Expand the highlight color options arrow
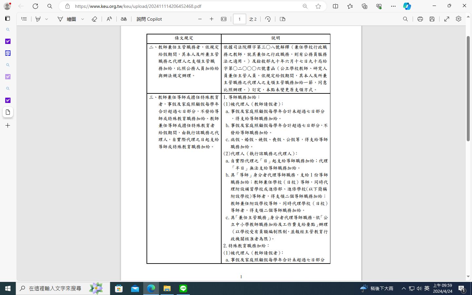 pyautogui.click(x=47, y=19)
